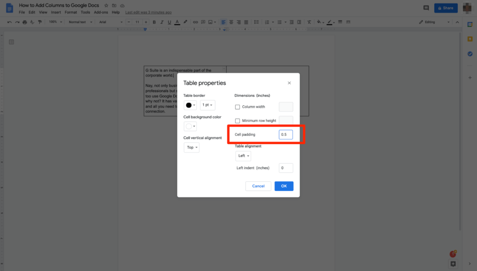
Task: Enable the Minimum row height checkbox
Action: pos(237,121)
